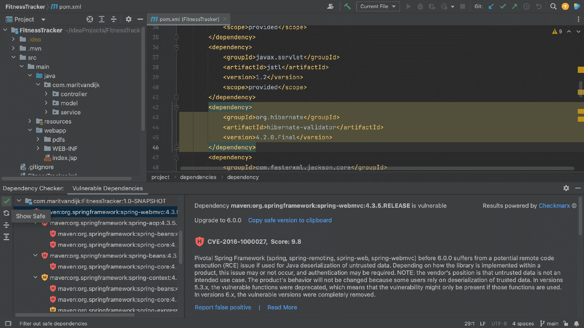Click the dependency tree horizontal scrollbar
The height and width of the screenshot is (328, 584).
click(x=75, y=315)
